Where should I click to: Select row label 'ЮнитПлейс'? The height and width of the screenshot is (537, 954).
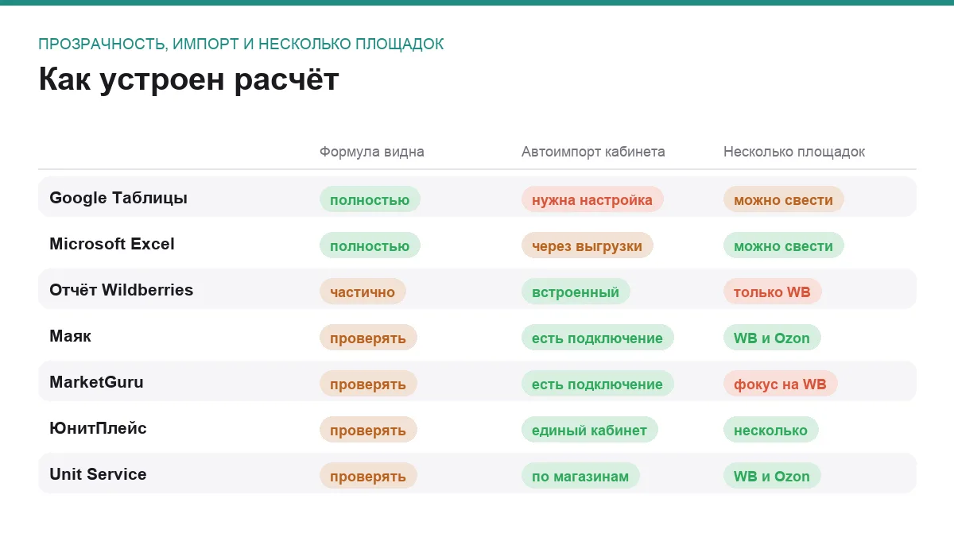pos(98,428)
